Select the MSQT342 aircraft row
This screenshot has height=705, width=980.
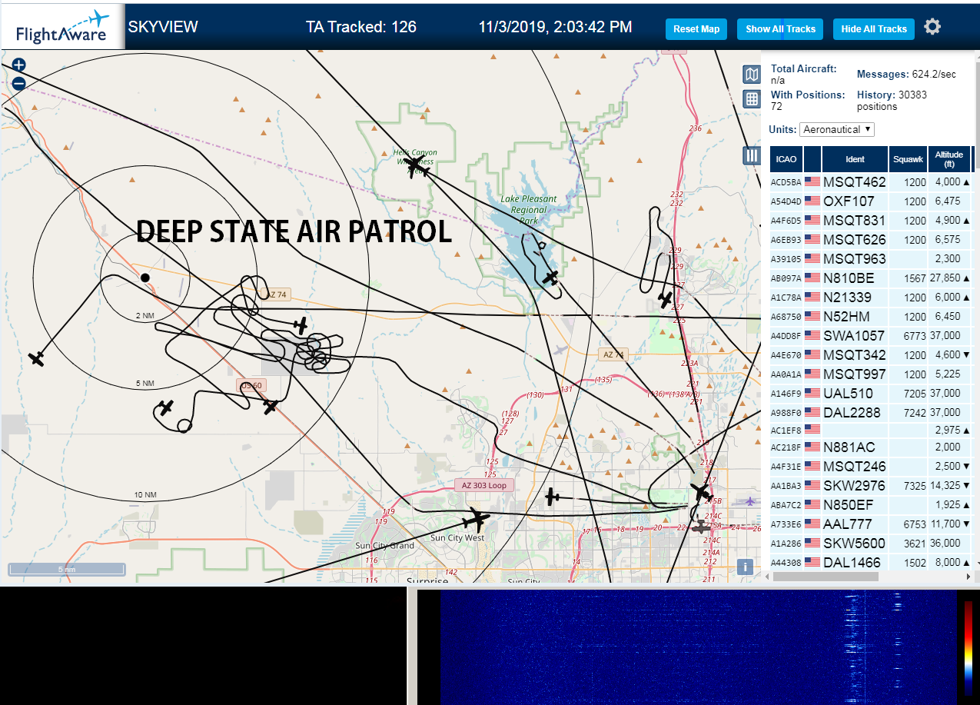(x=871, y=355)
